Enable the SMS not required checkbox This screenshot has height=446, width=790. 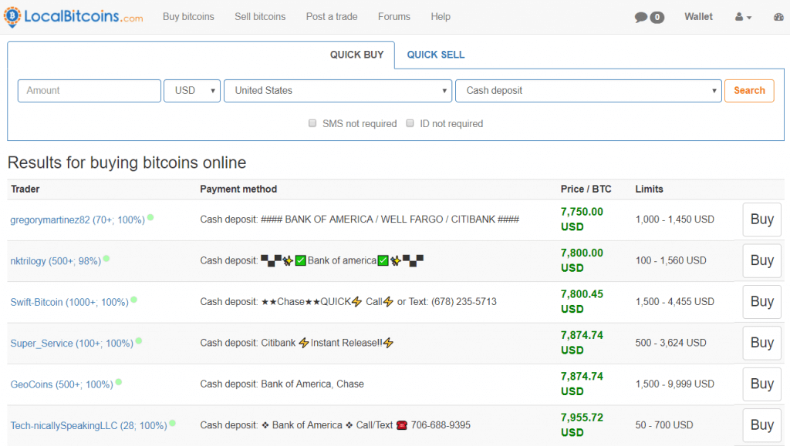click(x=312, y=123)
